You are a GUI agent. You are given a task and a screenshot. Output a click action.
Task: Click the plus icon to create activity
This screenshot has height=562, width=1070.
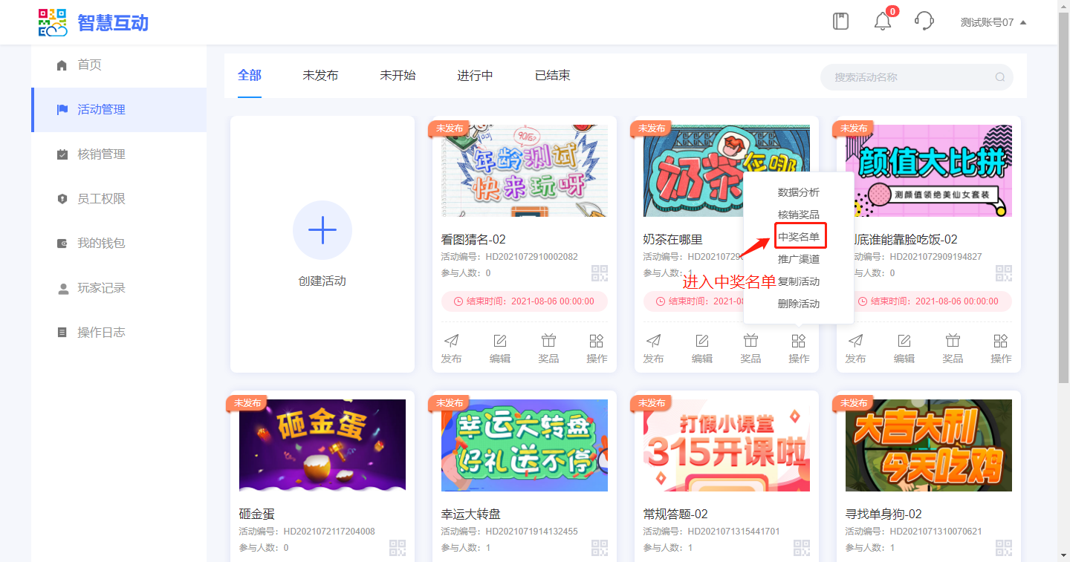coord(322,230)
